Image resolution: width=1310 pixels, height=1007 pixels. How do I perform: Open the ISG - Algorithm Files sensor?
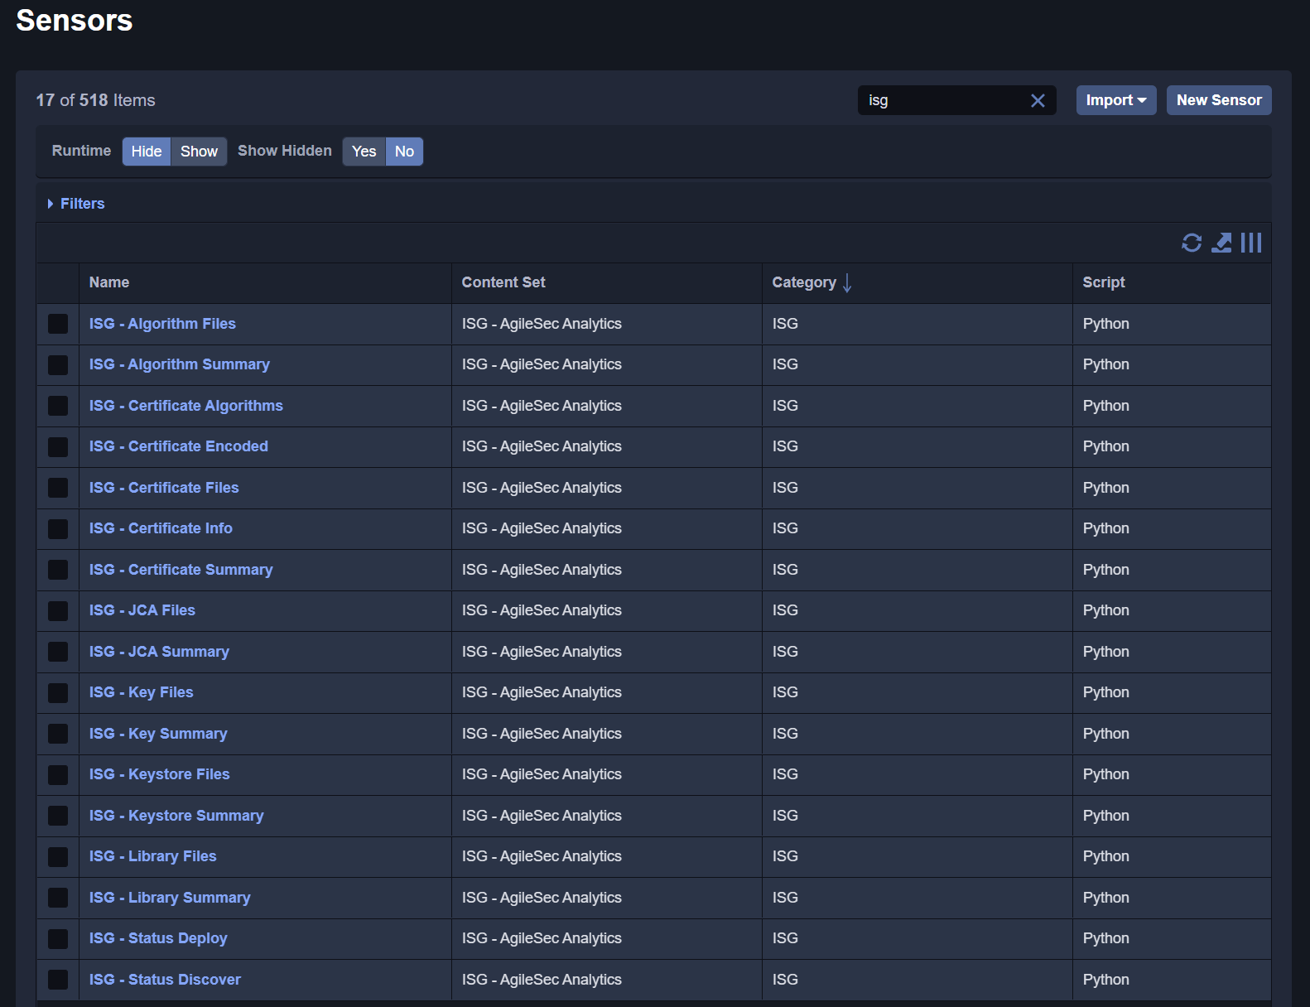click(162, 324)
